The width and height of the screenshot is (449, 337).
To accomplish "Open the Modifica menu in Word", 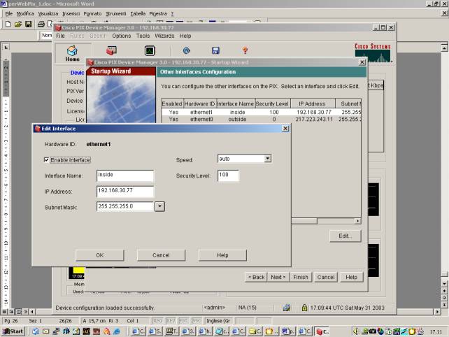I will pos(25,13).
